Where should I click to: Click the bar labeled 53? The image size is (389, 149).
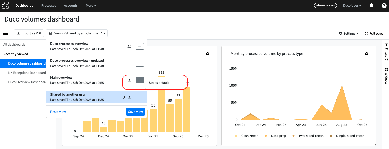[153, 120]
